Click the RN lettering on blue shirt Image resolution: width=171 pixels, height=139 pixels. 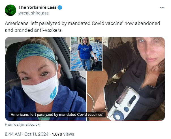[x=85, y=50]
